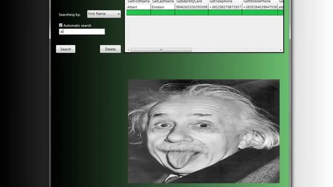Select telephone cell +385298379873957
This screenshot has width=333, height=187.
pyautogui.click(x=225, y=7)
